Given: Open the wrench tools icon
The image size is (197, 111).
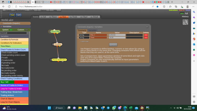Looking at the screenshot, I should (185, 22).
